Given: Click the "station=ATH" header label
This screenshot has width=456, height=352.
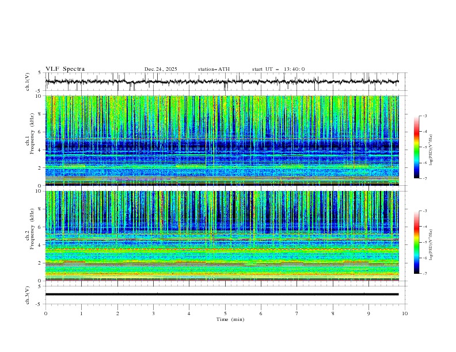Looking at the screenshot, I should [x=214, y=69].
